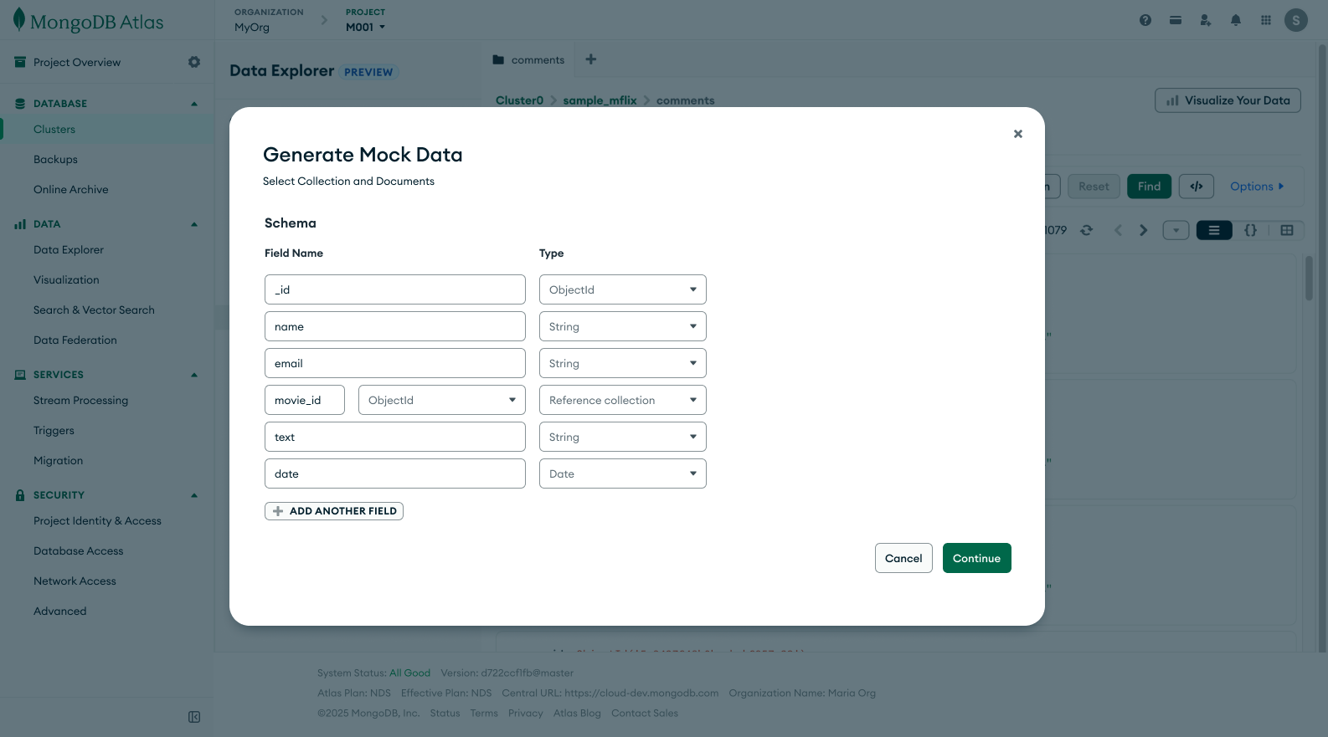Click the page vertical scrollbar
This screenshot has width=1328, height=737.
click(1323, 347)
